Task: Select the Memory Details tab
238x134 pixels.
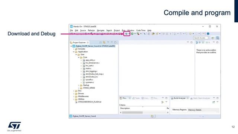Action: coord(195,110)
